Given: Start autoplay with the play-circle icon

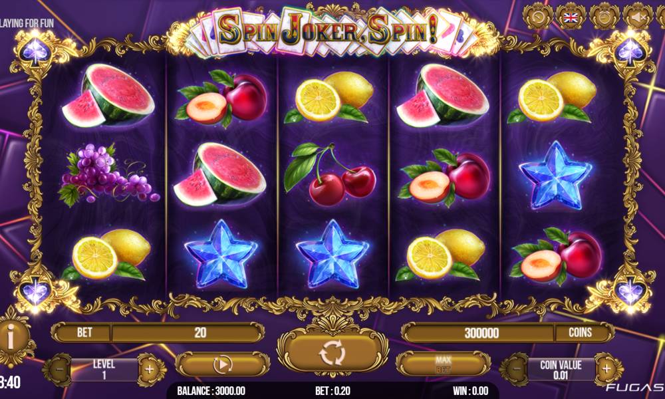Looking at the screenshot, I should point(222,364).
